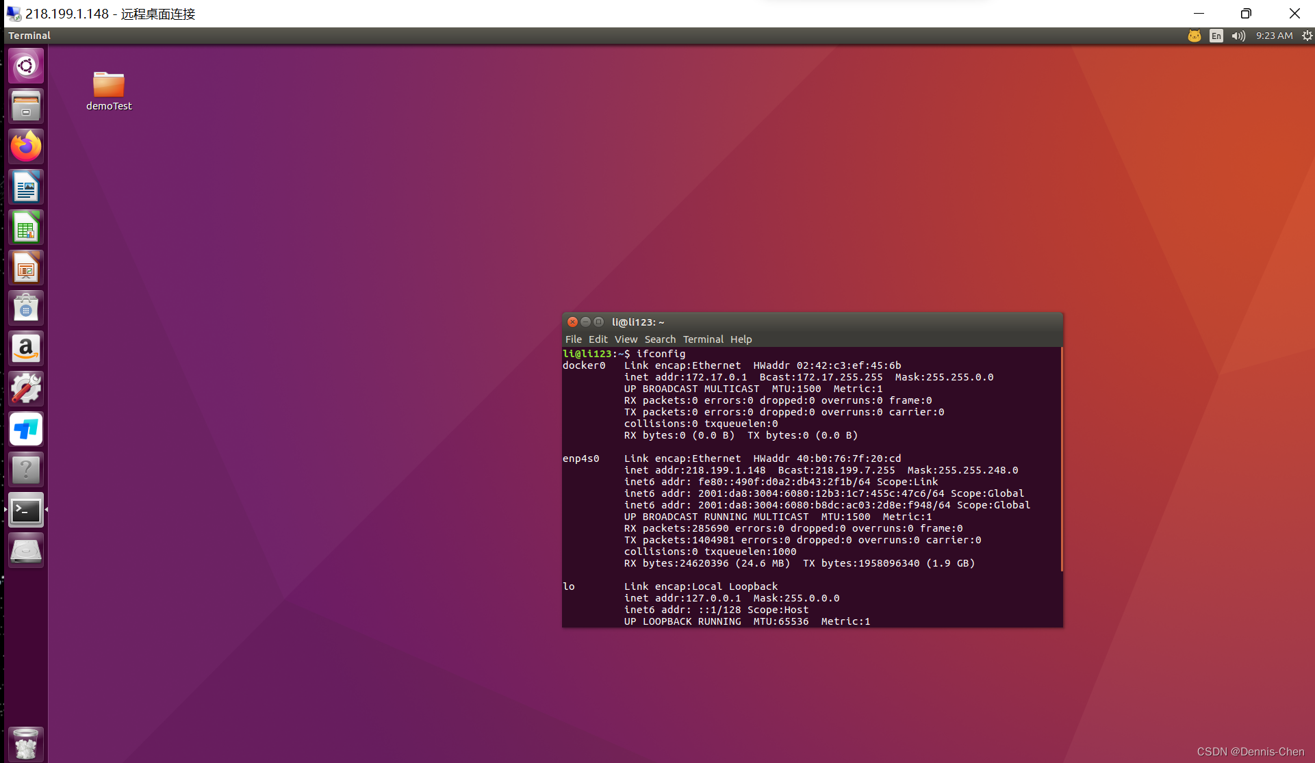The height and width of the screenshot is (763, 1315).
Task: Open System Settings wrench icon
Action: pos(26,389)
